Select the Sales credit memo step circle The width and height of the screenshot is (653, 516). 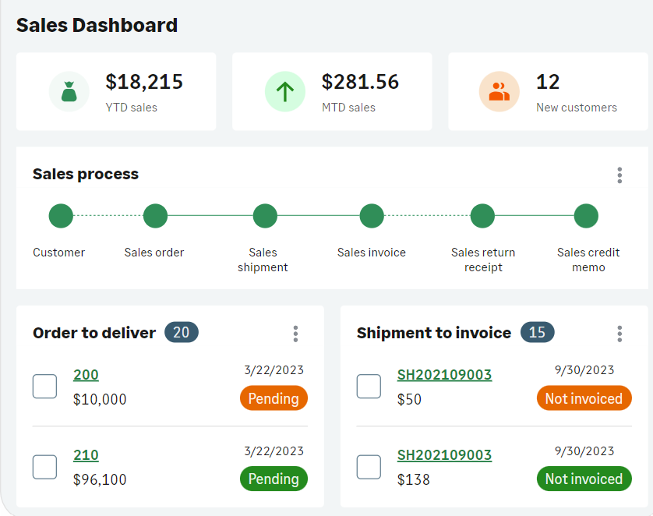point(586,216)
